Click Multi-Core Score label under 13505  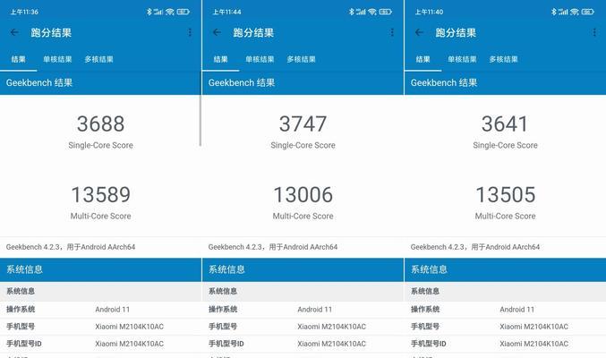(x=505, y=216)
